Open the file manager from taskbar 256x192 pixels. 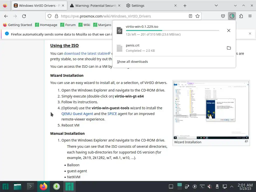point(17,186)
